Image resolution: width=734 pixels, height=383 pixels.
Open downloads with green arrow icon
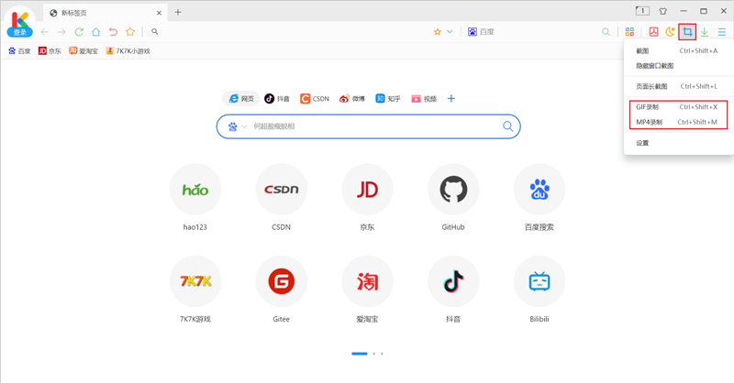[x=705, y=32]
